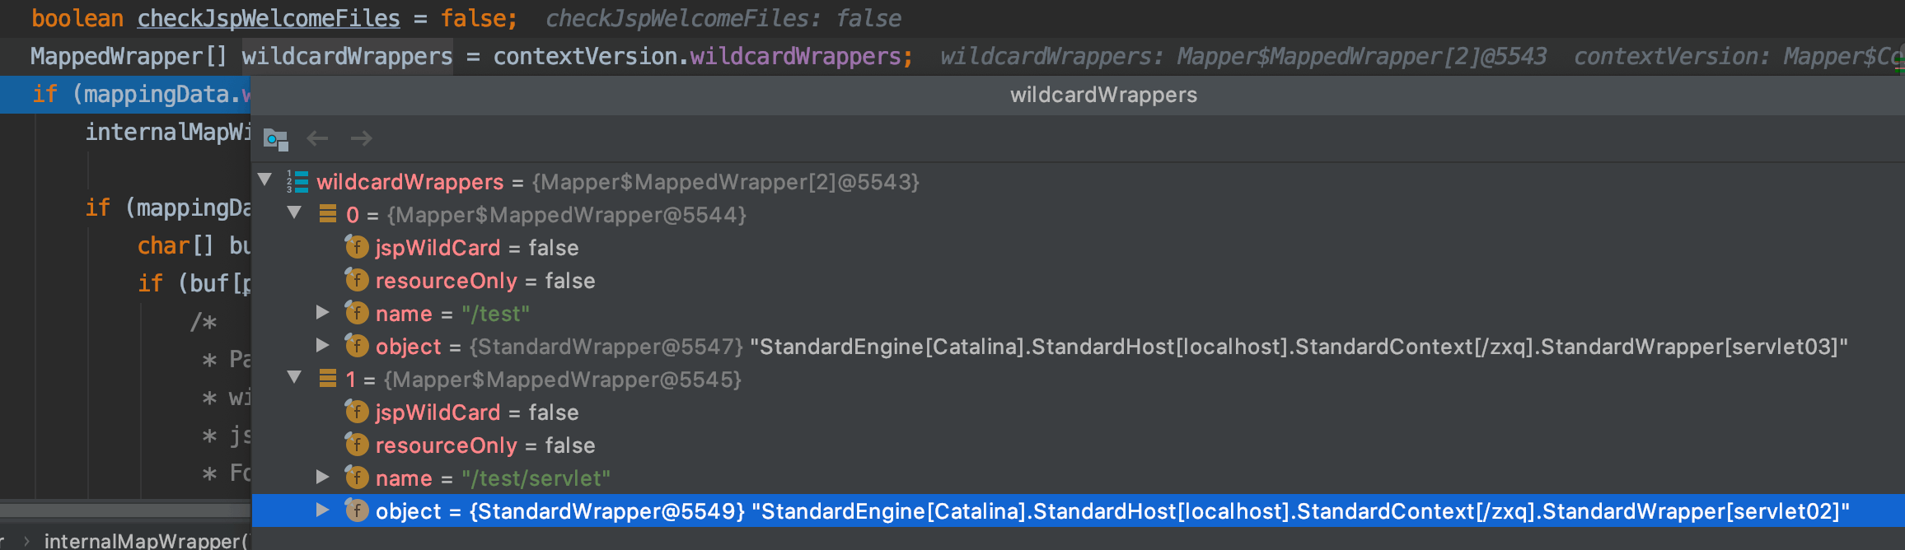Screen dimensions: 1905x550
Task: Expand the name "/test/servlet" field
Action: 323,477
